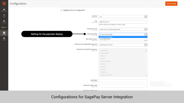Screen dimensions: 184x103
Task: Collapse the SagePay Server Integration section
Action: pos(61,10)
